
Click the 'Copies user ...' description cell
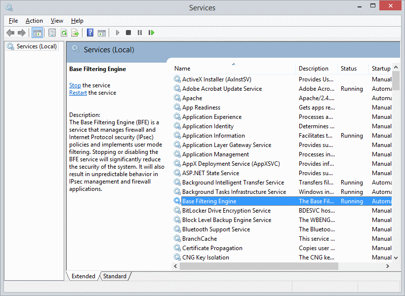(x=317, y=248)
